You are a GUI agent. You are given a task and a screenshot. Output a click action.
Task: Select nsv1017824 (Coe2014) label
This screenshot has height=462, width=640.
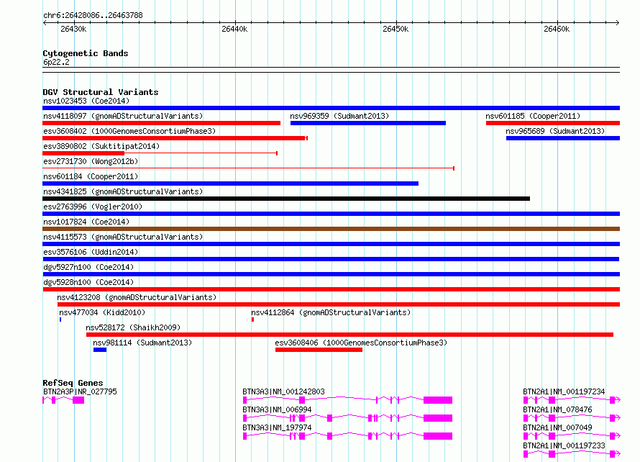tap(86, 222)
